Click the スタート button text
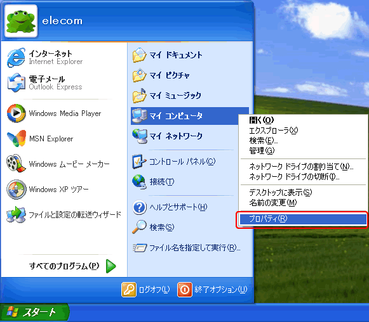 pyautogui.click(x=39, y=312)
